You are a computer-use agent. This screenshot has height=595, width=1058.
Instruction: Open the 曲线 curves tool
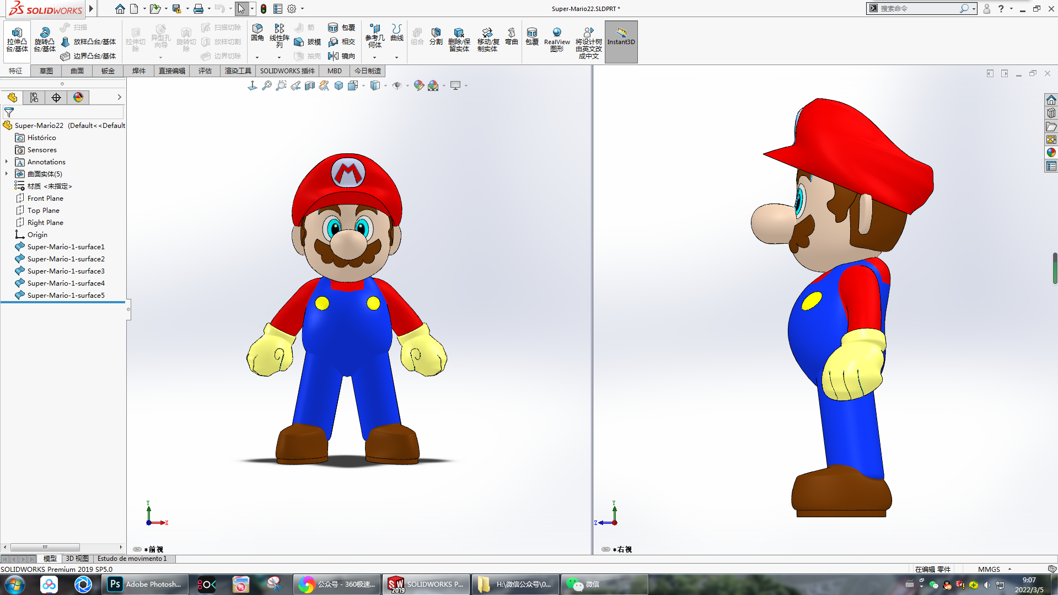coord(397,33)
